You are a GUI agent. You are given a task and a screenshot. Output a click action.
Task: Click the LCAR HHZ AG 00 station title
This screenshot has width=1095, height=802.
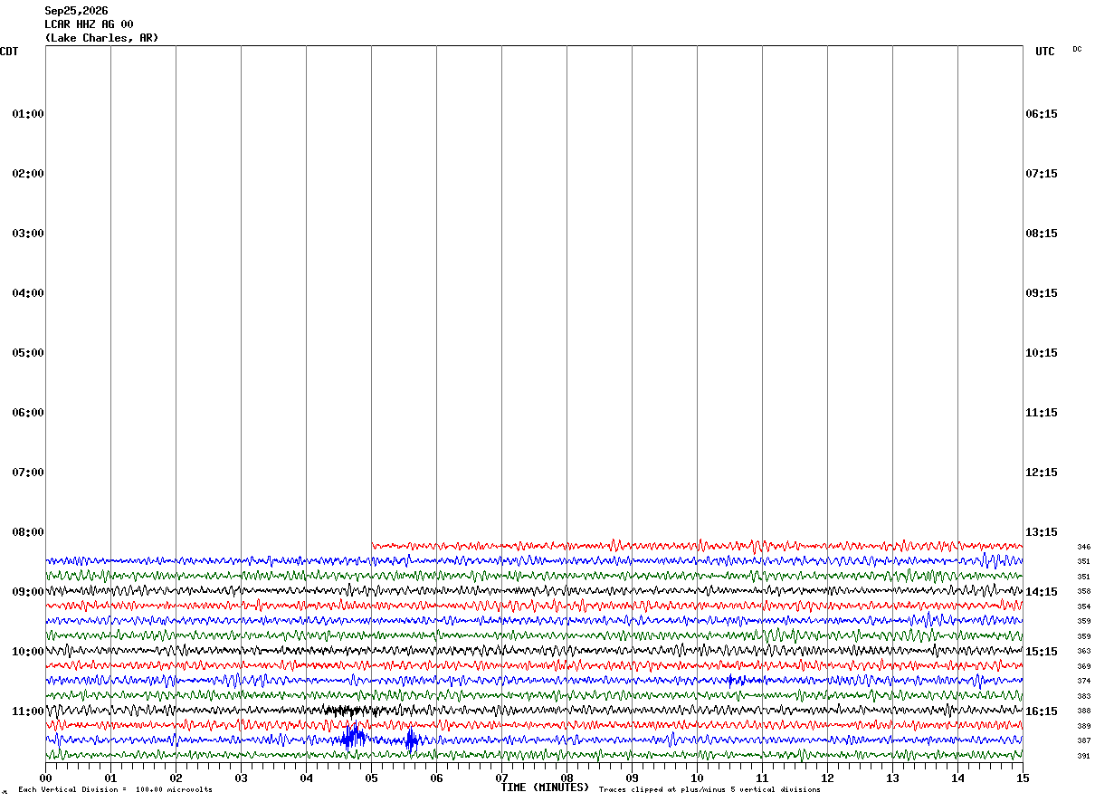pos(89,24)
